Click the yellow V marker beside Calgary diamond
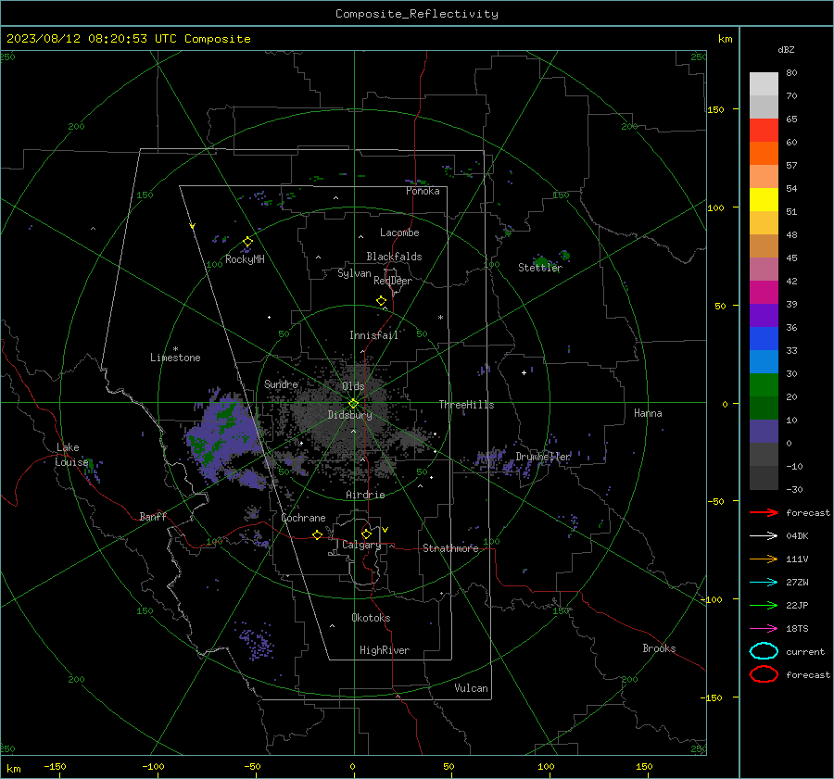 (x=385, y=530)
